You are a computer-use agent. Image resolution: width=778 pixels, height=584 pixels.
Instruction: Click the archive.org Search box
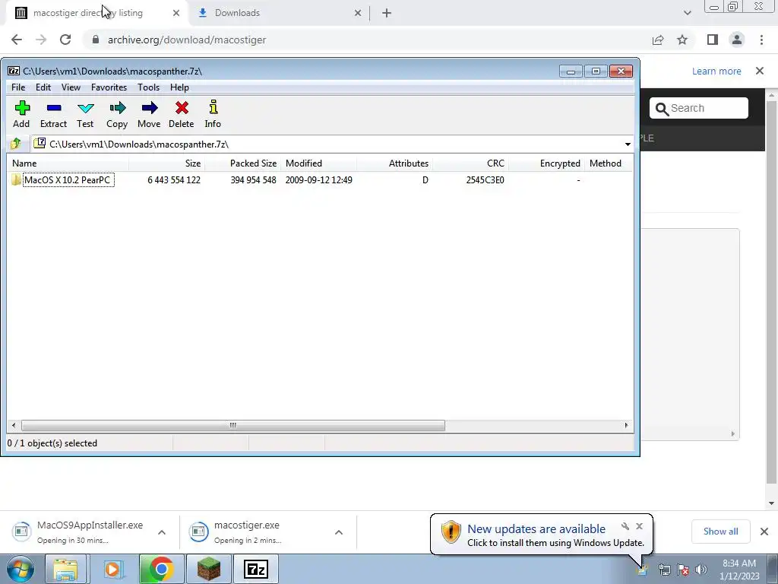click(699, 108)
